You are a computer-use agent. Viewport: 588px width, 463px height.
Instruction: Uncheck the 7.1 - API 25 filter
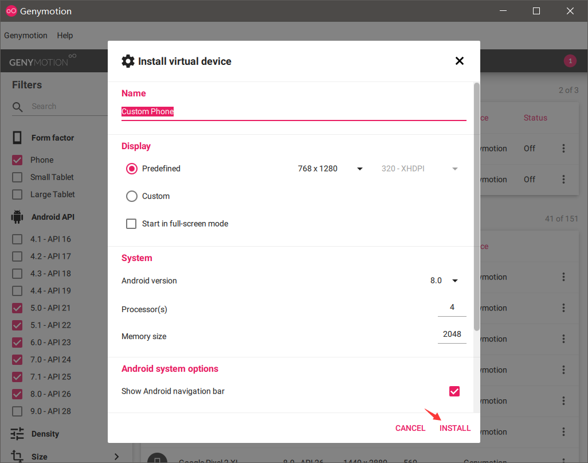pos(17,377)
